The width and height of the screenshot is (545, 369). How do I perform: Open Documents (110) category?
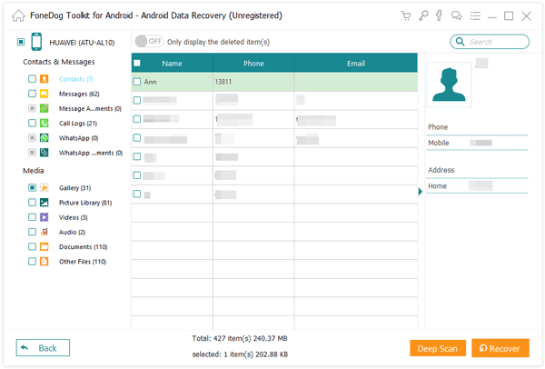(83, 247)
